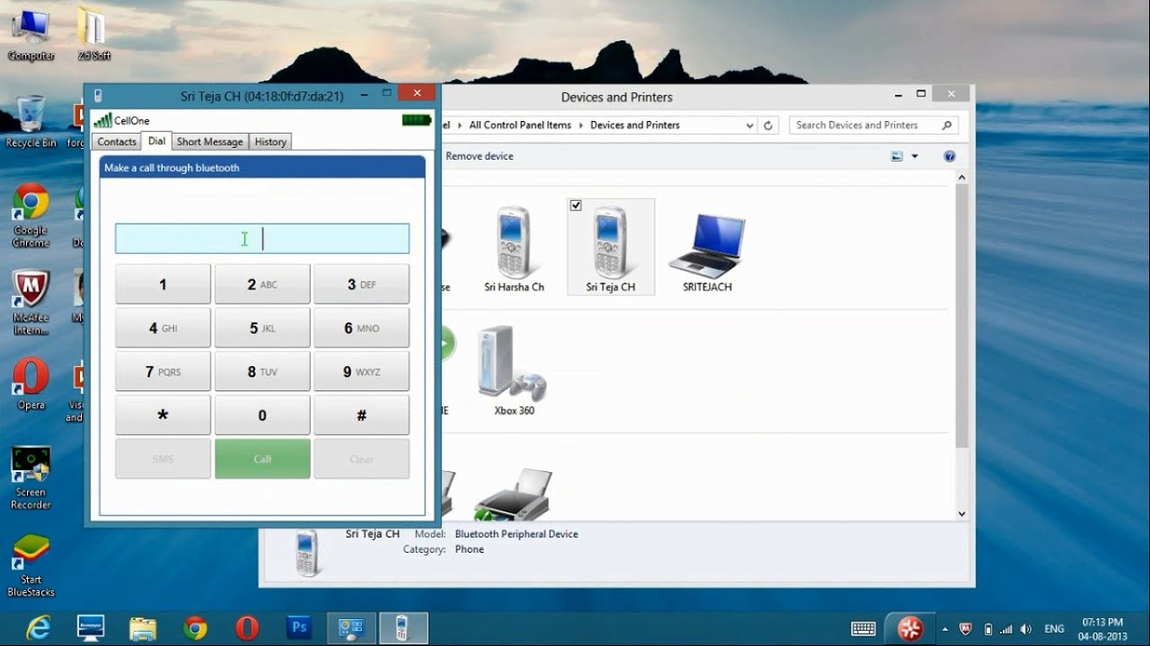Tap the 9 WXYZ key
Image resolution: width=1150 pixels, height=646 pixels.
(361, 371)
